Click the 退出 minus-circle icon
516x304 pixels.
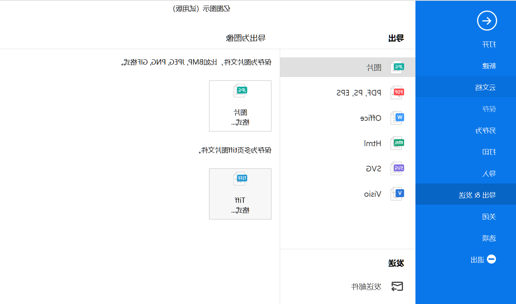click(491, 259)
